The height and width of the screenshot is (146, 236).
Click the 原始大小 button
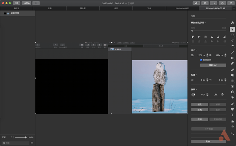tap(213, 65)
